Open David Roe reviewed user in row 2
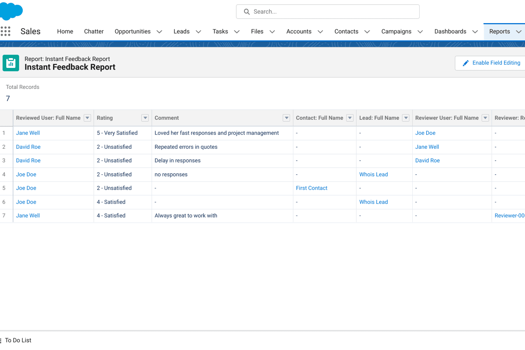This screenshot has height=350, width=525. pos(28,147)
